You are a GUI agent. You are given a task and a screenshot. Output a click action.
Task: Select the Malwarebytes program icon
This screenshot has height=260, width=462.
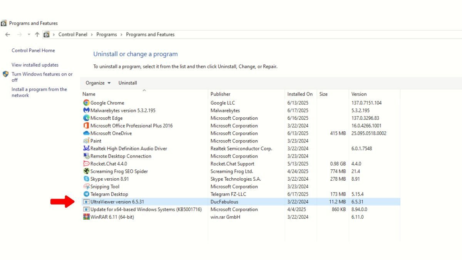(86, 111)
